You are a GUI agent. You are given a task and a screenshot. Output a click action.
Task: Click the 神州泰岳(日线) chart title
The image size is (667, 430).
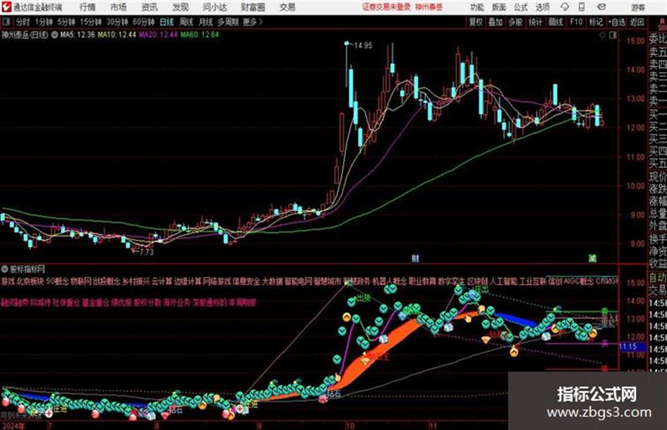point(25,35)
